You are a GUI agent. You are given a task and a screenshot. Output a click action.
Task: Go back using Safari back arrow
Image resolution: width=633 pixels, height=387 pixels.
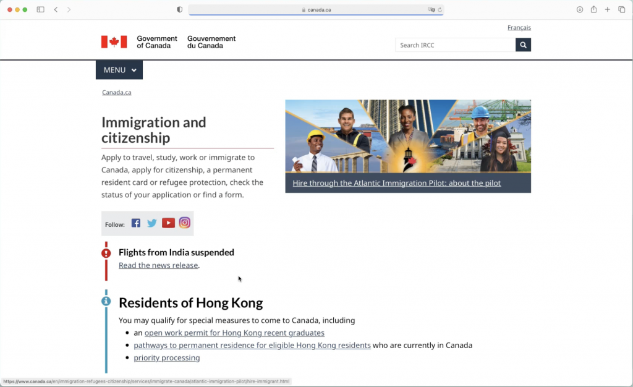[x=56, y=10]
